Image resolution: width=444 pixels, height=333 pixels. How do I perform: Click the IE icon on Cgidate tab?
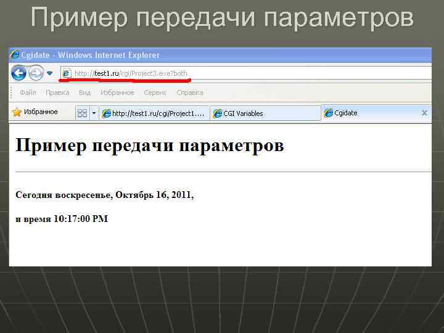tap(328, 113)
